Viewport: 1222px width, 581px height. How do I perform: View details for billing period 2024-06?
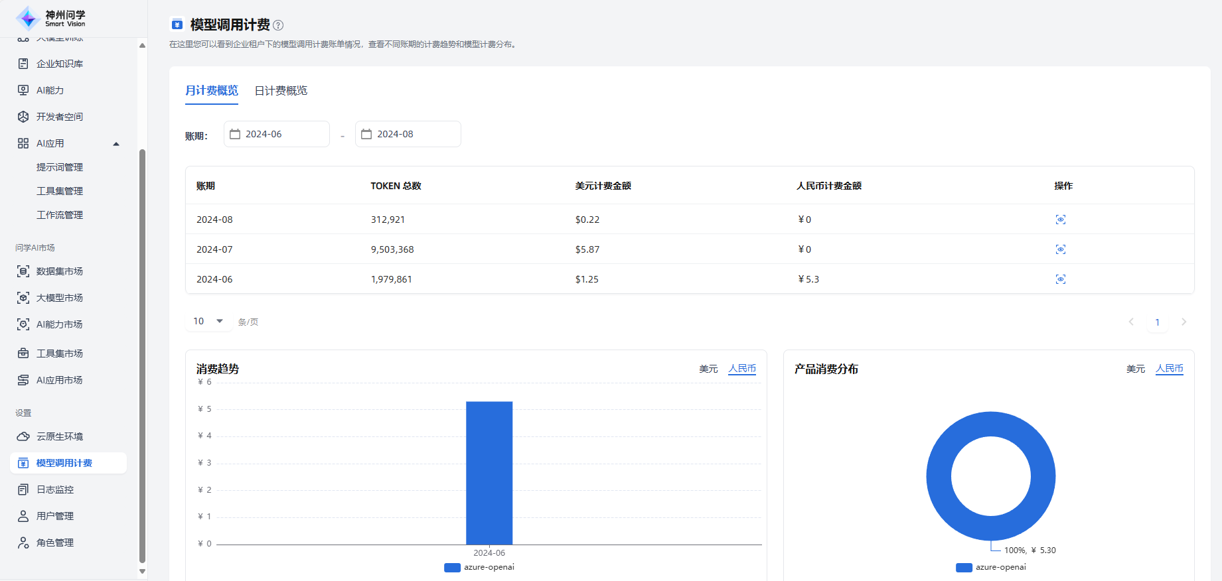pyautogui.click(x=1061, y=279)
